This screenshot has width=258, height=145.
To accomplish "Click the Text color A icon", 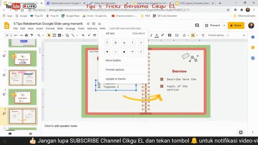I will [x=157, y=35].
